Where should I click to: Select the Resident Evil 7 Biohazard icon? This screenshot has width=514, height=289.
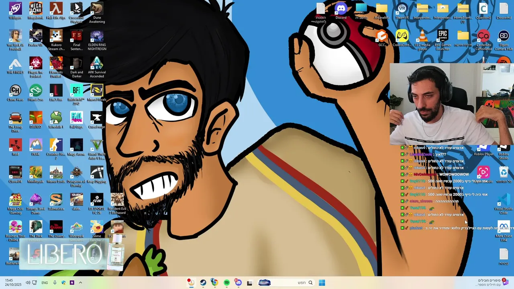coord(117,204)
